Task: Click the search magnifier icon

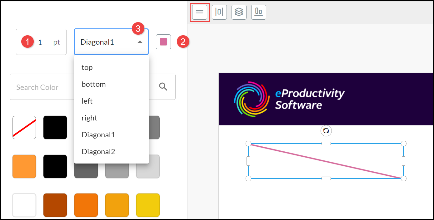Action: coord(163,87)
